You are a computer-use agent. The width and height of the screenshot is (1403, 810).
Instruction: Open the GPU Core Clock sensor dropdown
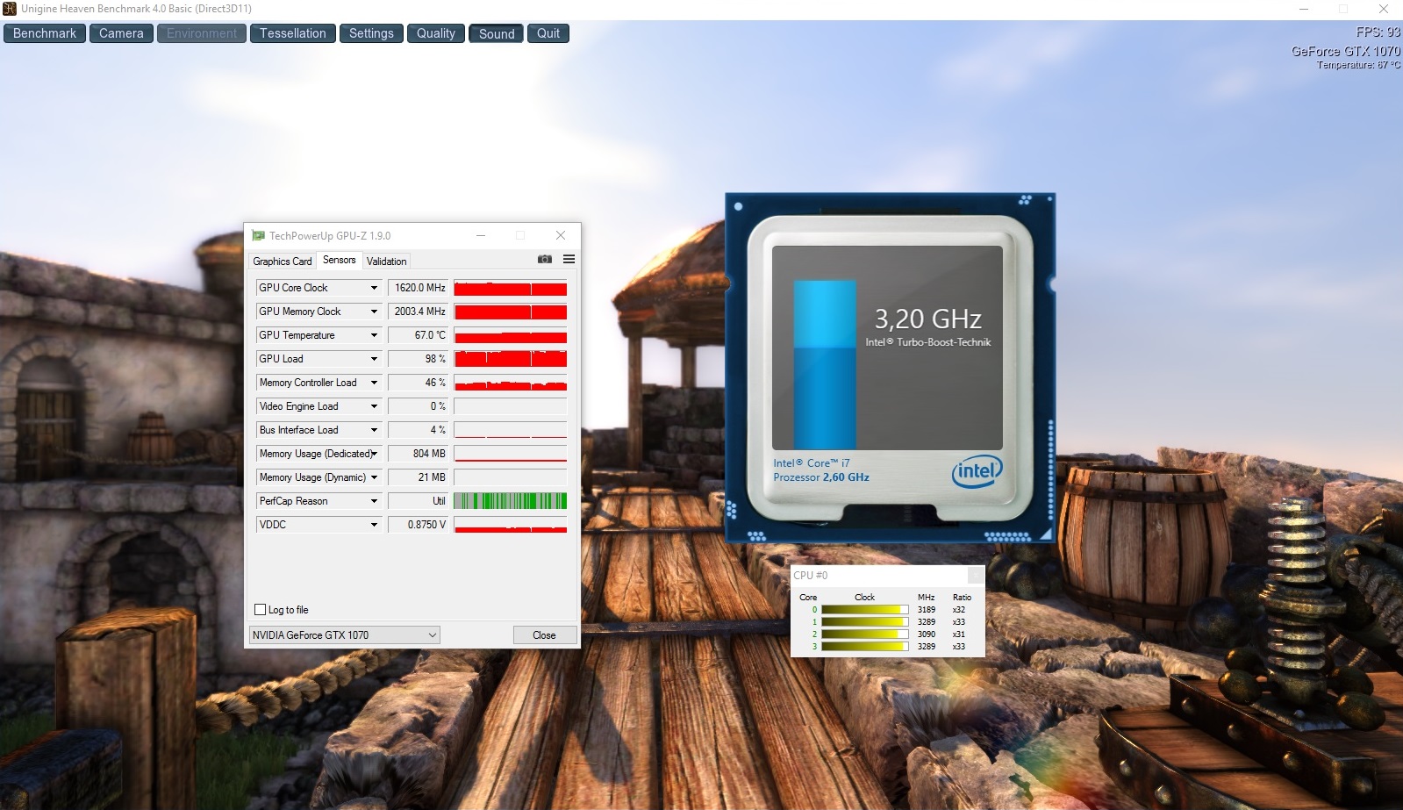coord(374,288)
